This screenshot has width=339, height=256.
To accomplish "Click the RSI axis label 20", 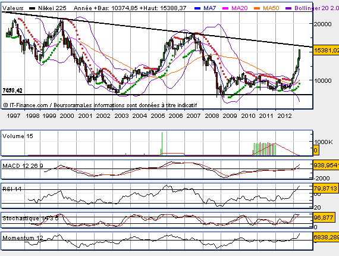I will [x=318, y=208].
